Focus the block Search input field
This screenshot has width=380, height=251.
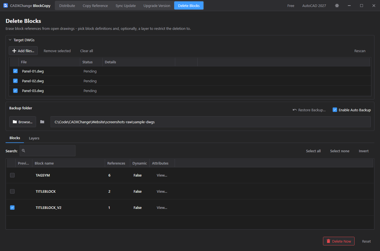(47, 151)
